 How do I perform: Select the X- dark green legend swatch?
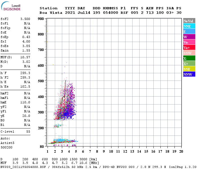[x=189, y=58]
